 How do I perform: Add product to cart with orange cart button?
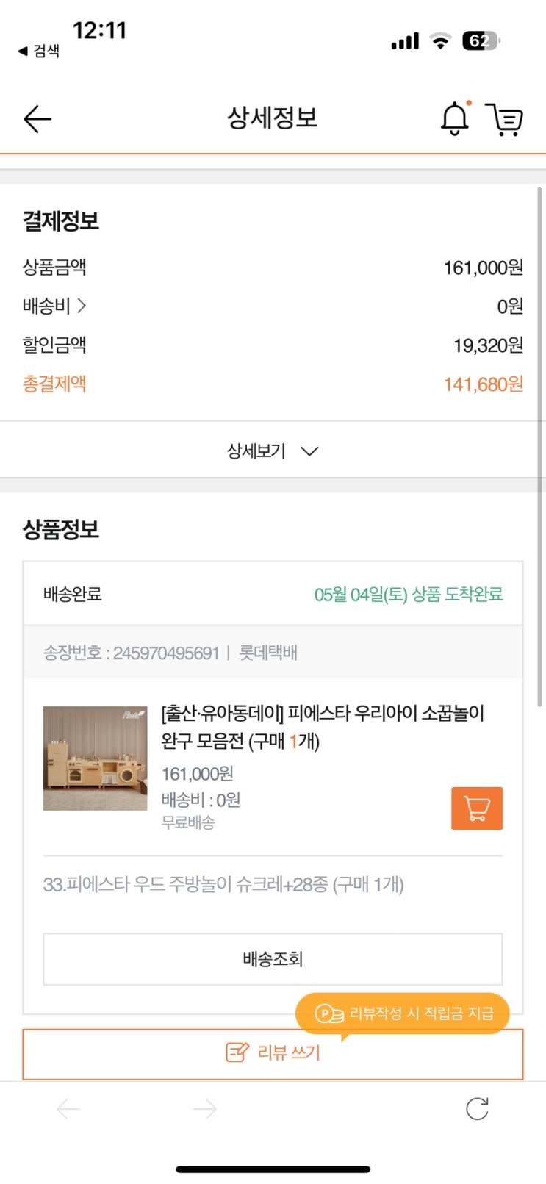tap(476, 808)
